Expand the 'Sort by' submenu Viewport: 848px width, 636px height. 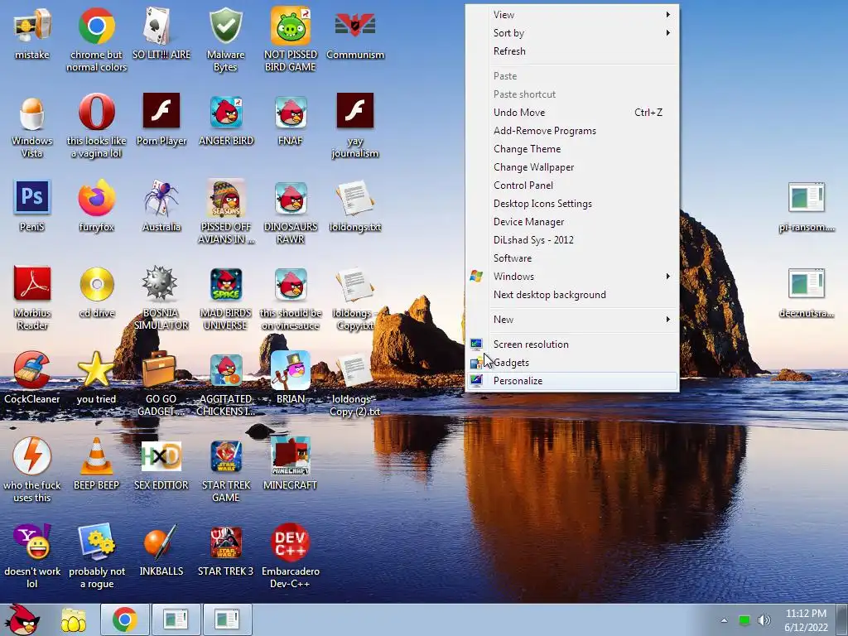[572, 33]
